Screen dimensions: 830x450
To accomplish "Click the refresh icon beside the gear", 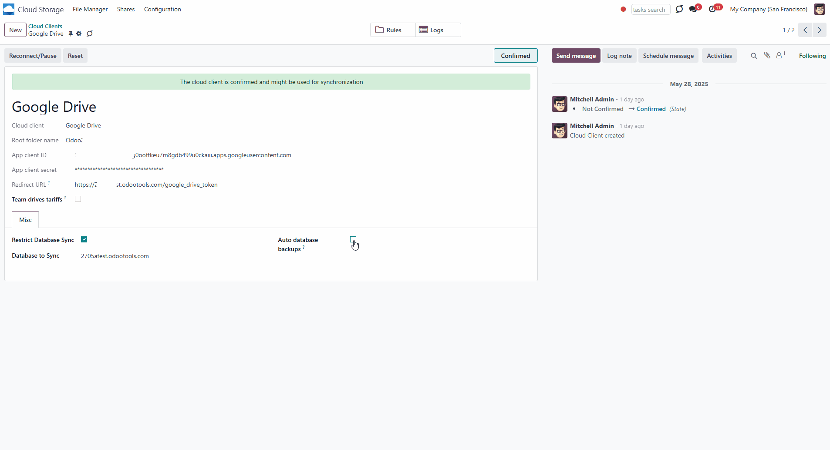I will (x=90, y=34).
